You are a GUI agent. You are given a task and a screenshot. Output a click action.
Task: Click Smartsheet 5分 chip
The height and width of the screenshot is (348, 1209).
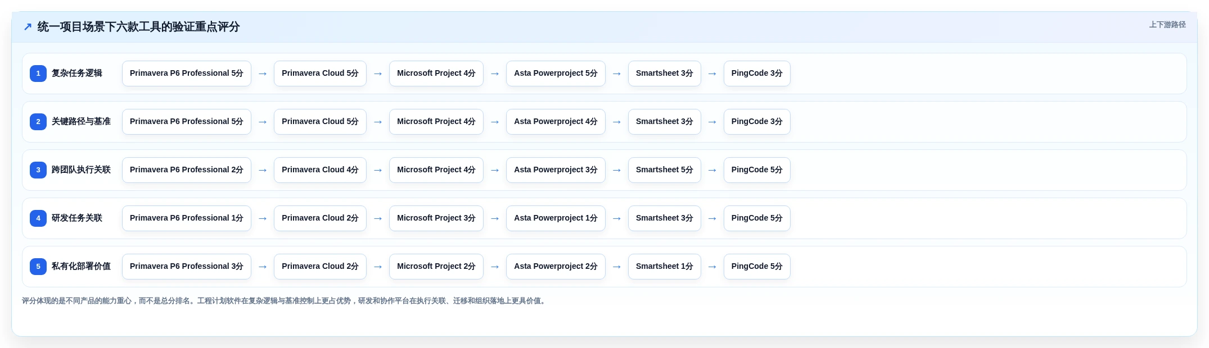tap(665, 170)
